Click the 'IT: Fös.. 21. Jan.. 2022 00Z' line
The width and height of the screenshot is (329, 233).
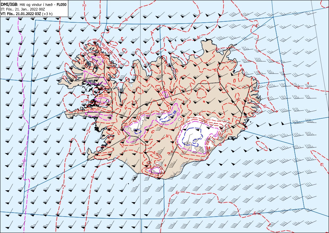(x=22, y=9)
